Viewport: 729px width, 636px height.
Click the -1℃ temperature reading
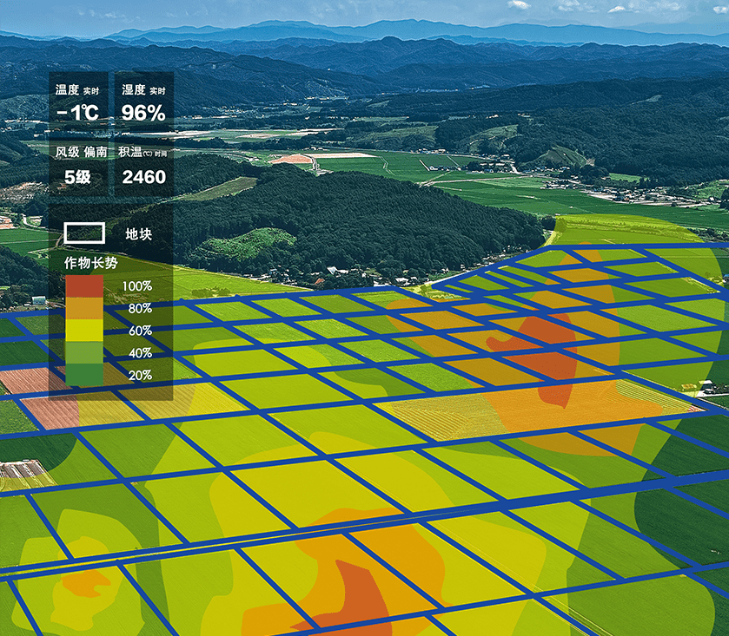pyautogui.click(x=77, y=113)
